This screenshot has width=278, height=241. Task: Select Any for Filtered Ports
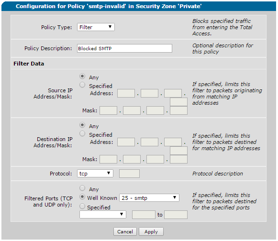[x=82, y=188]
